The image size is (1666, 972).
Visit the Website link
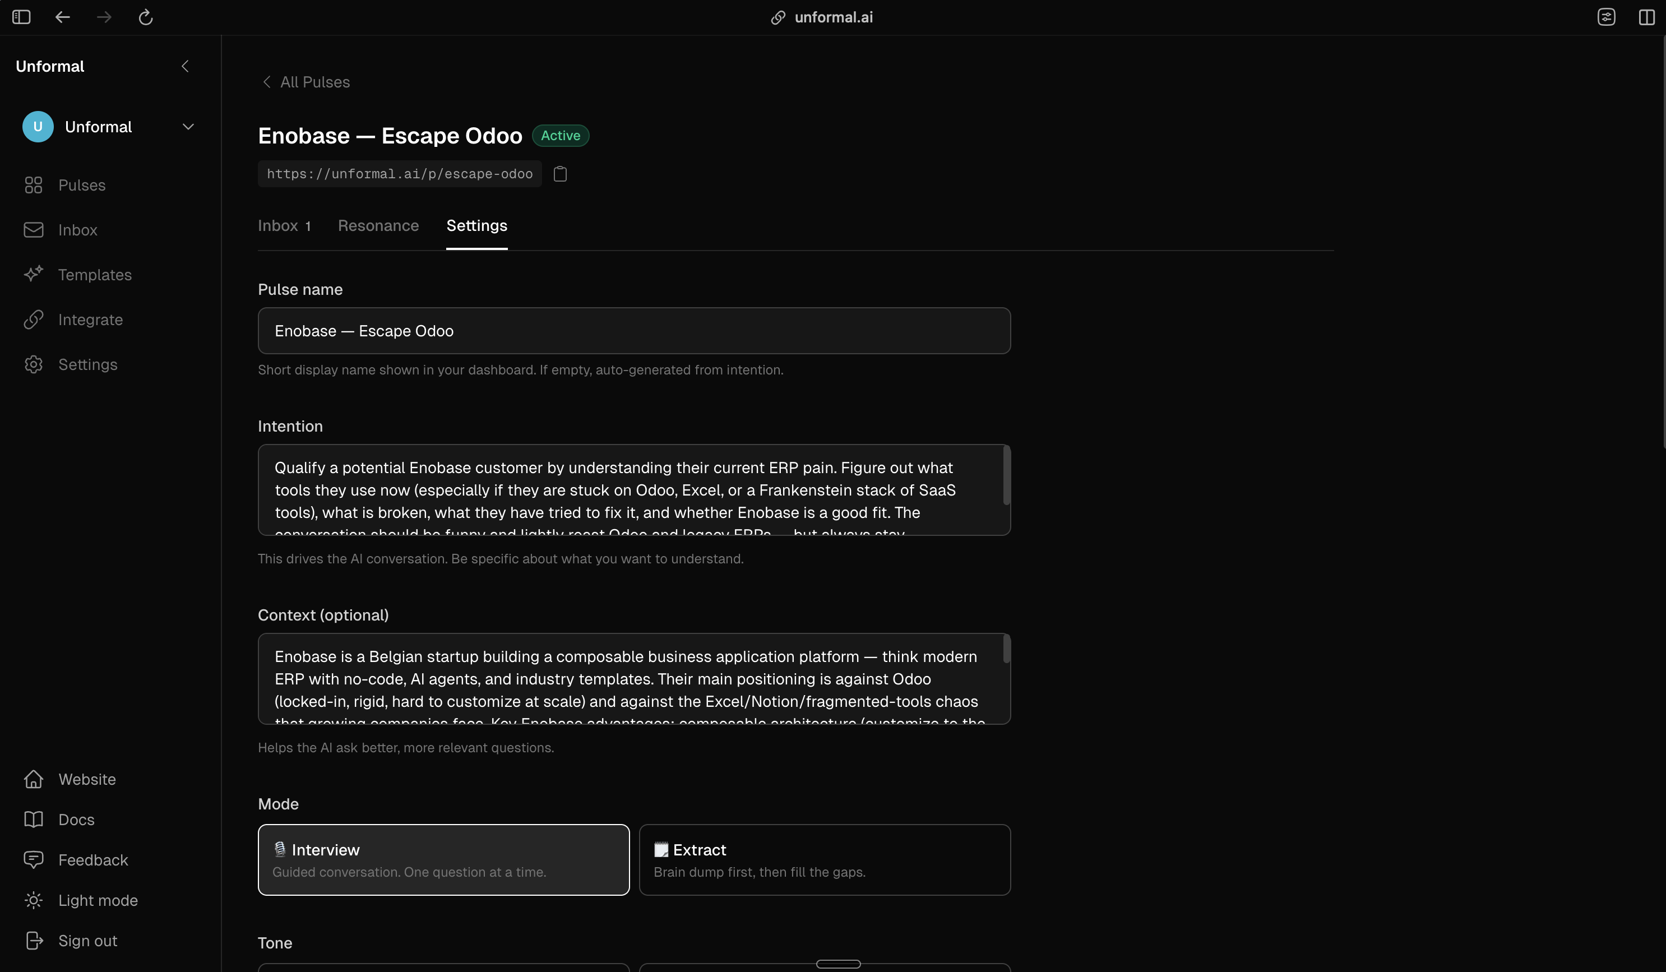click(87, 780)
